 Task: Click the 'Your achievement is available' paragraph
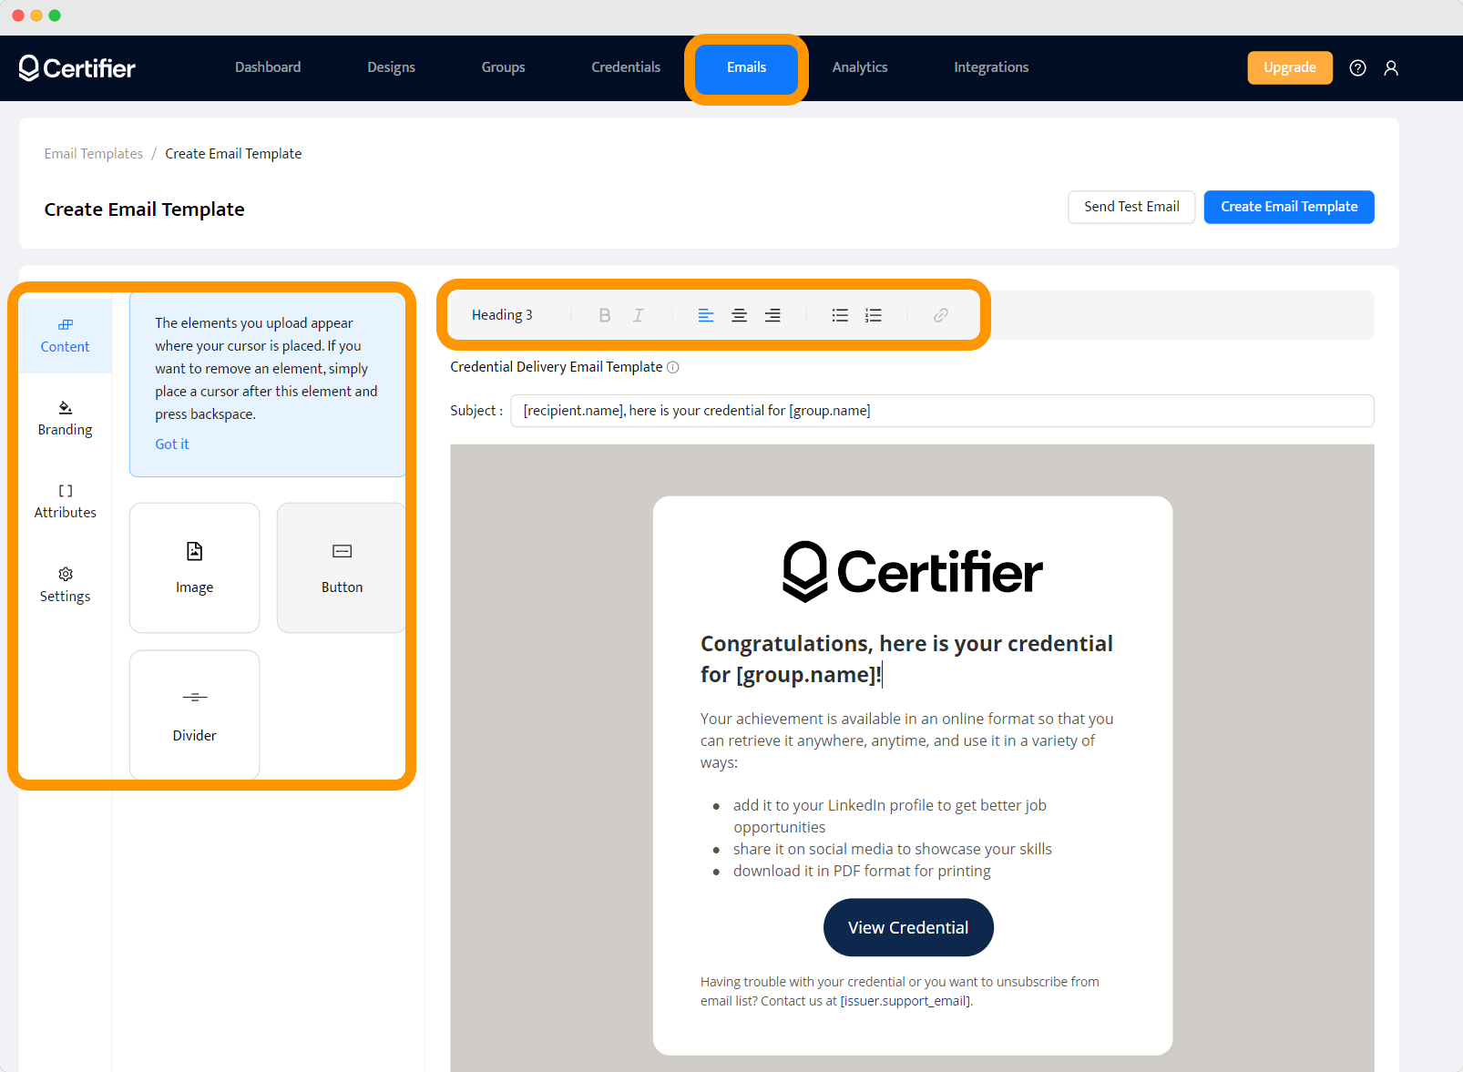(x=907, y=740)
